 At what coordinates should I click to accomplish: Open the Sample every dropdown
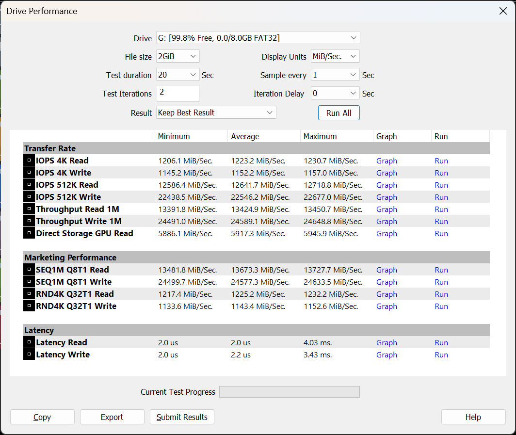click(335, 75)
